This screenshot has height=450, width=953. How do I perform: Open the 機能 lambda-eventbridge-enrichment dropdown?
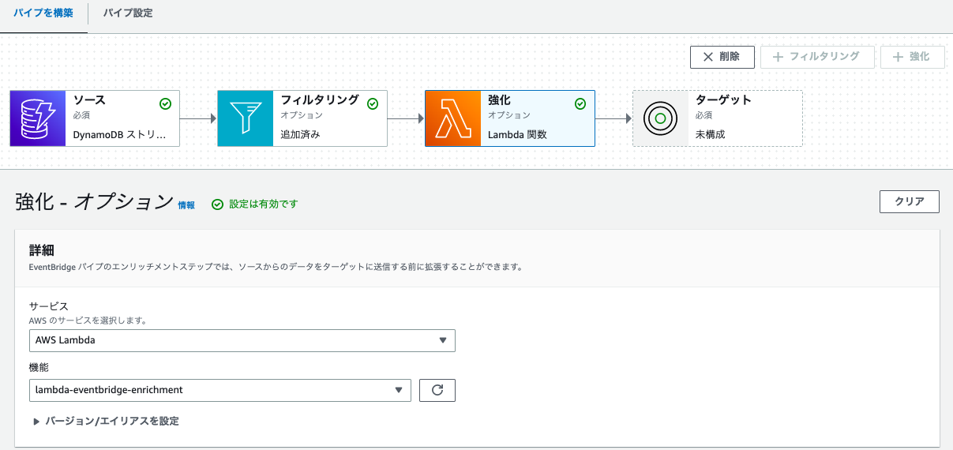point(219,390)
